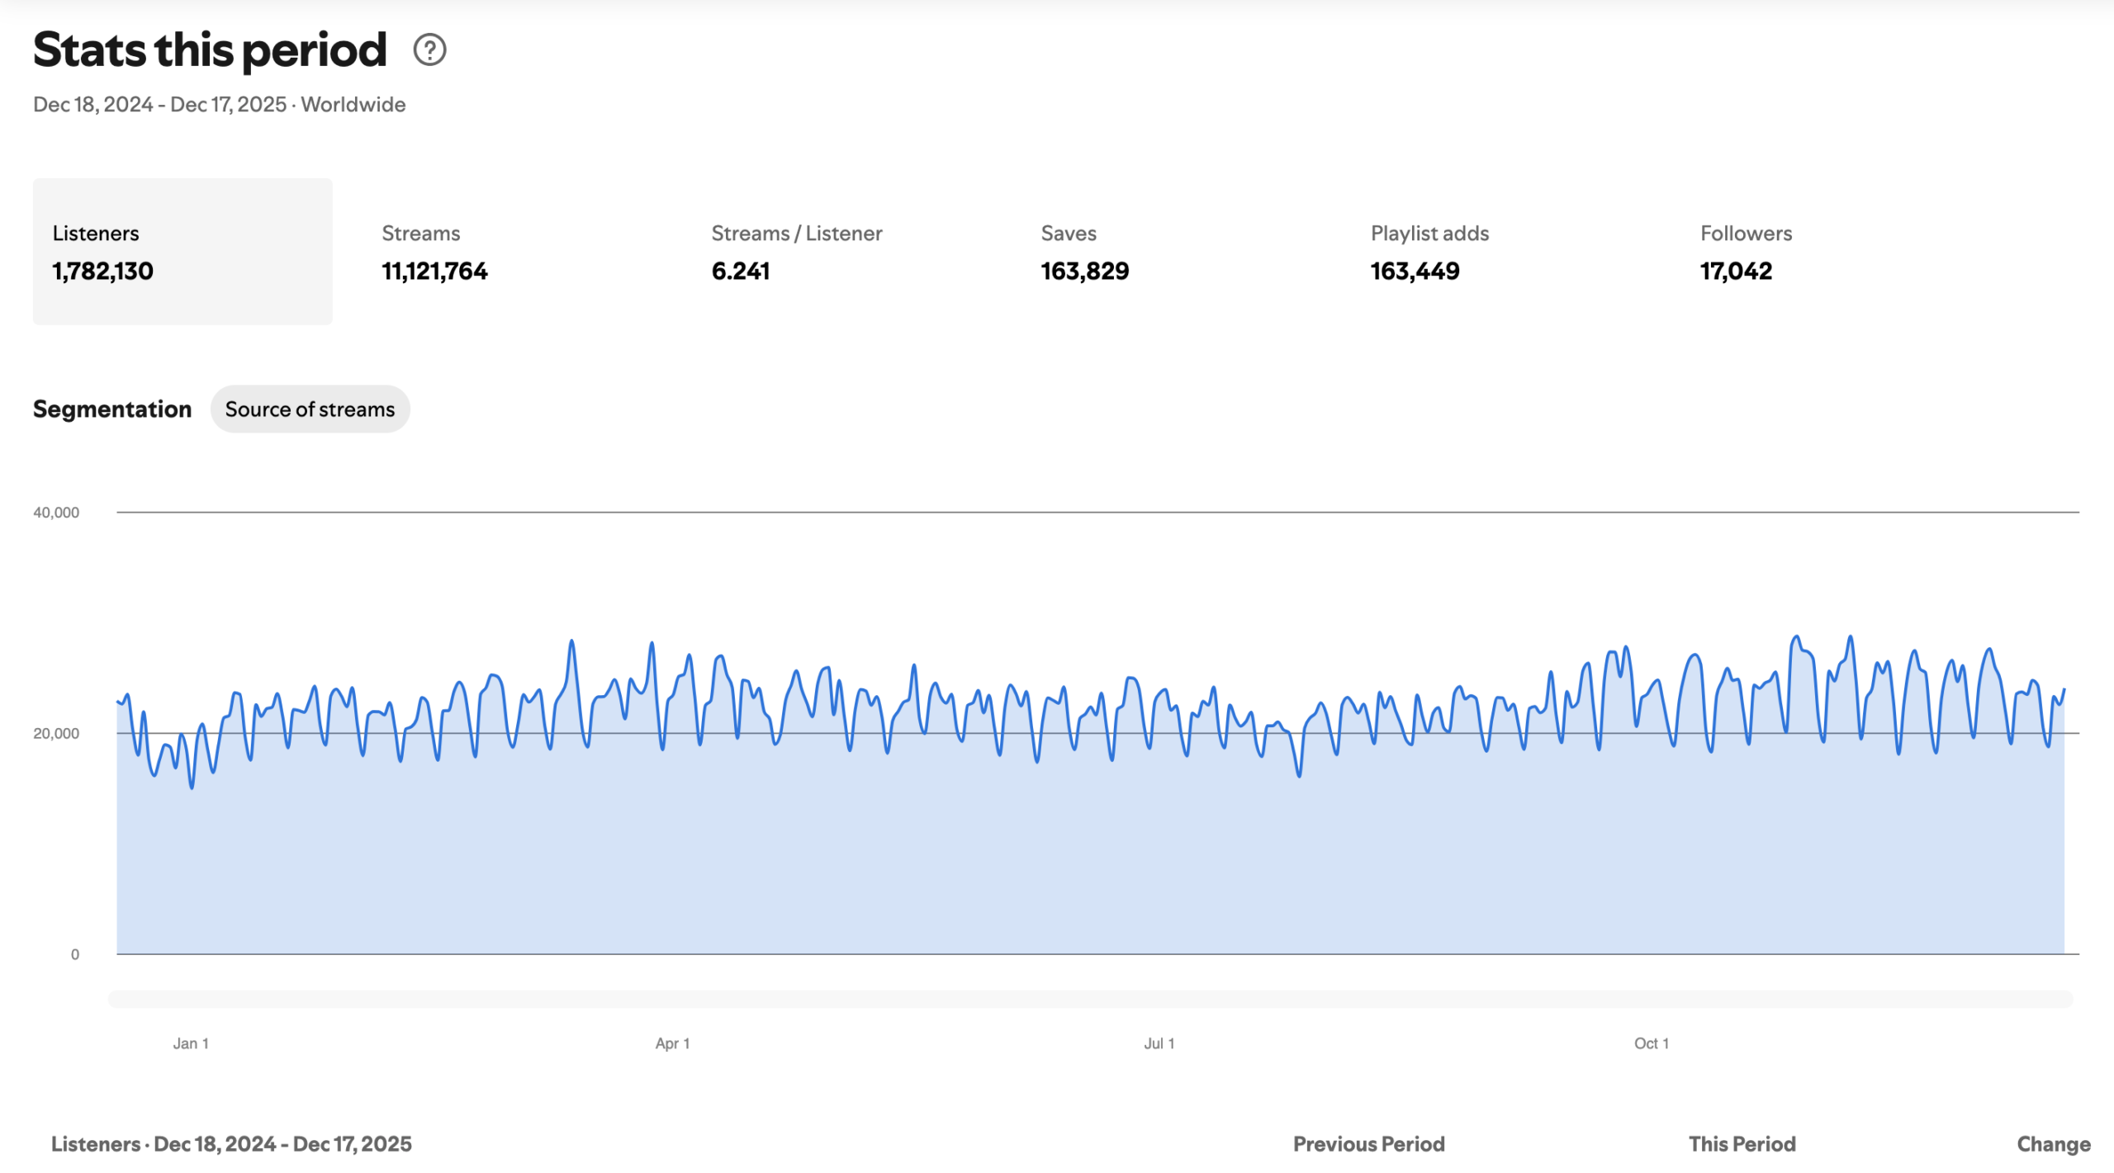Click the Previous Period column header
Image resolution: width=2114 pixels, height=1173 pixels.
coord(1368,1144)
